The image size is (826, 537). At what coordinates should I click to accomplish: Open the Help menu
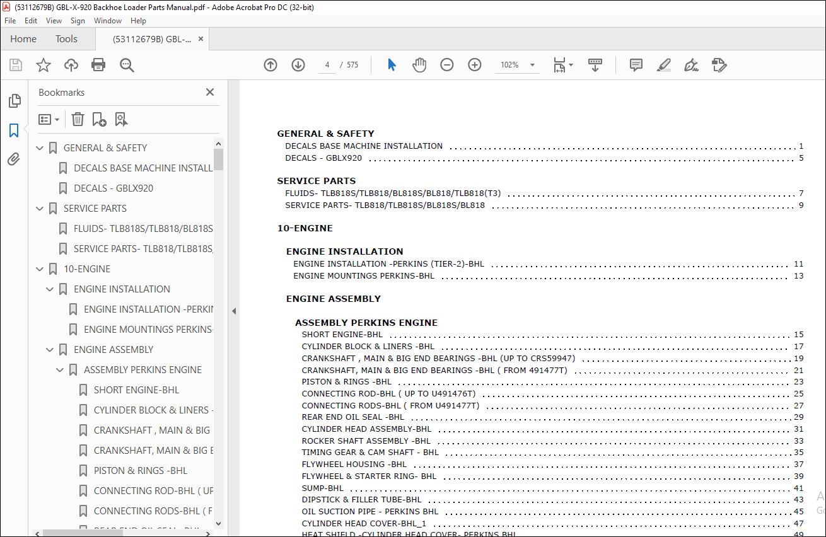138,21
